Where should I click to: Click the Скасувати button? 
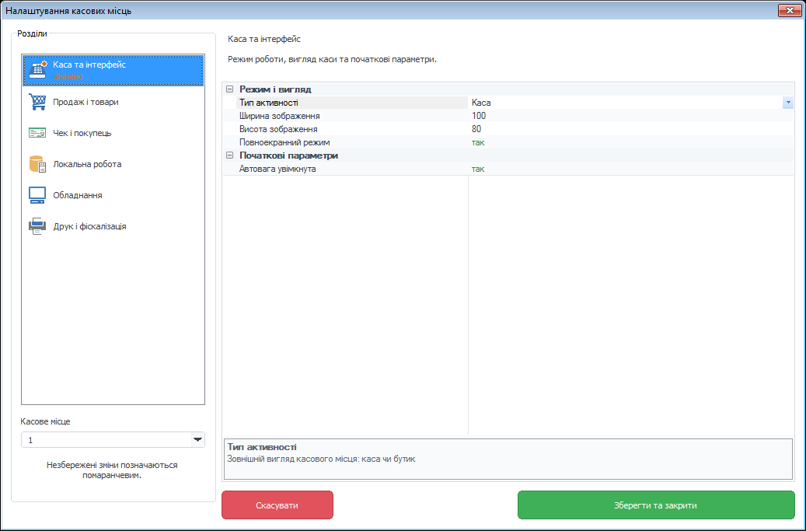tap(277, 505)
